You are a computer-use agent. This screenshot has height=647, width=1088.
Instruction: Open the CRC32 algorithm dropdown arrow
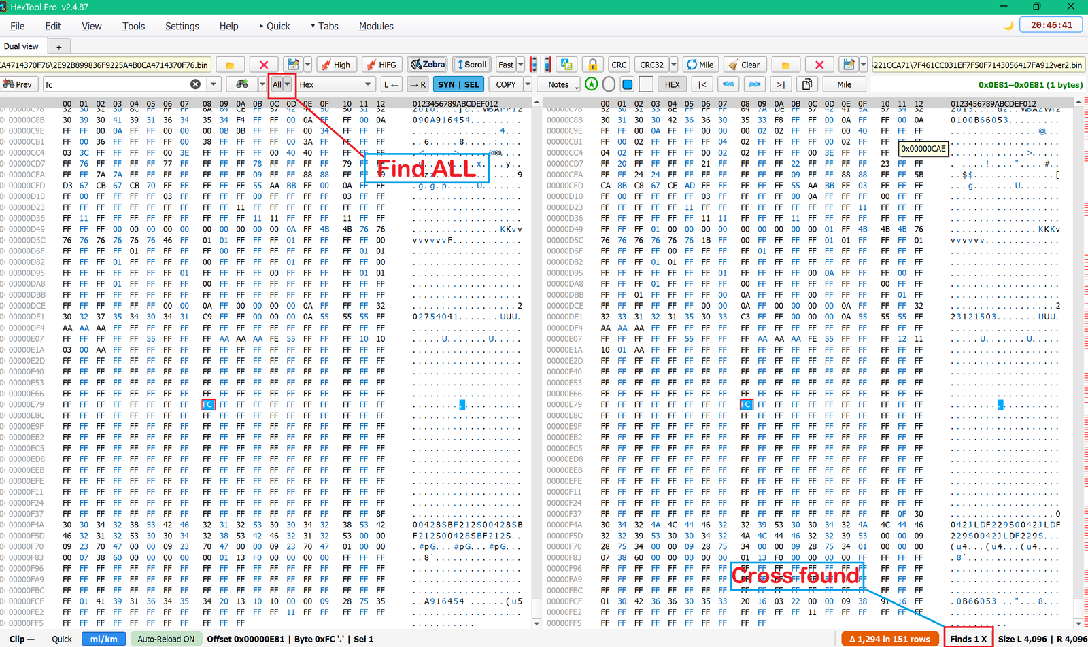674,65
